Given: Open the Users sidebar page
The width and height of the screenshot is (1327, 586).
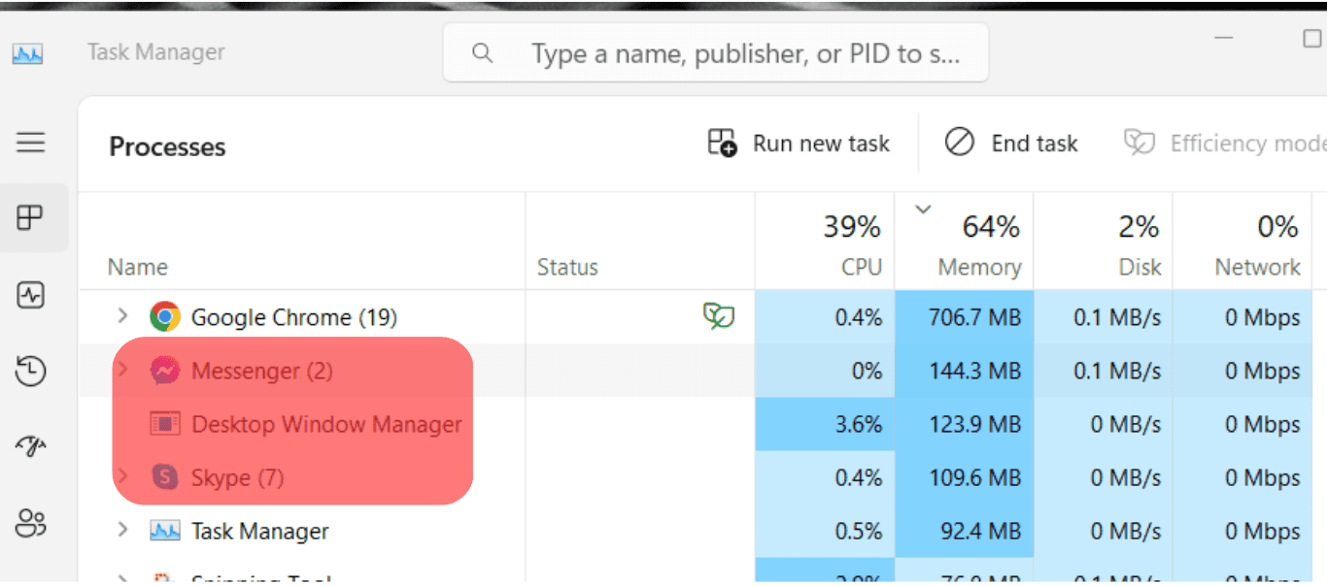Looking at the screenshot, I should [x=31, y=523].
